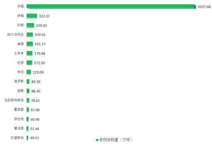212x146 pixels.
Task: Select the 越南 axis label
Action: coord(20,91)
